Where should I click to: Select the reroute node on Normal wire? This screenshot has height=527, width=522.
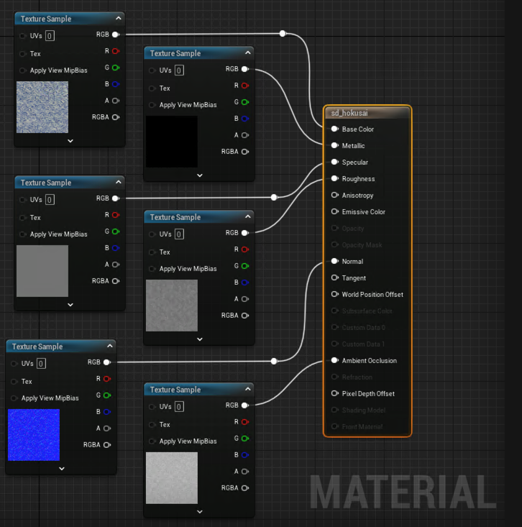tap(274, 361)
